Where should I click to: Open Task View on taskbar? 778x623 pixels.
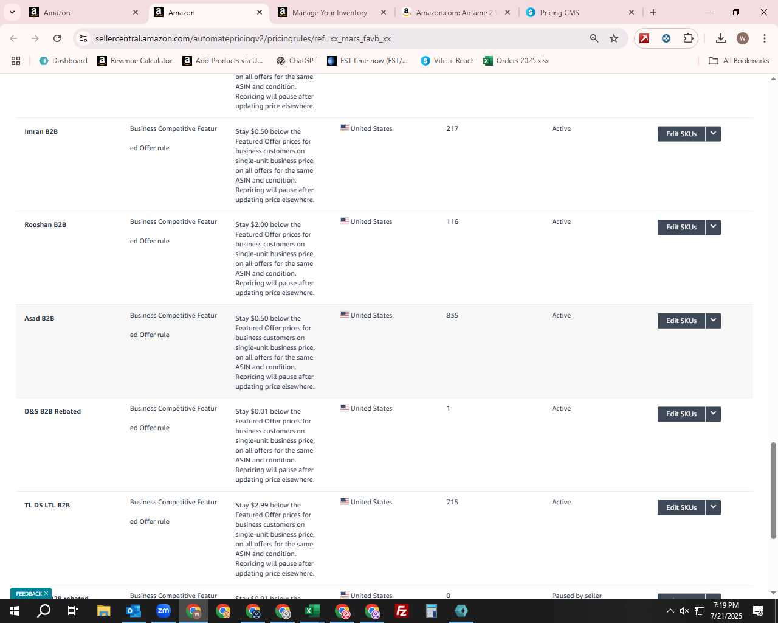73,611
